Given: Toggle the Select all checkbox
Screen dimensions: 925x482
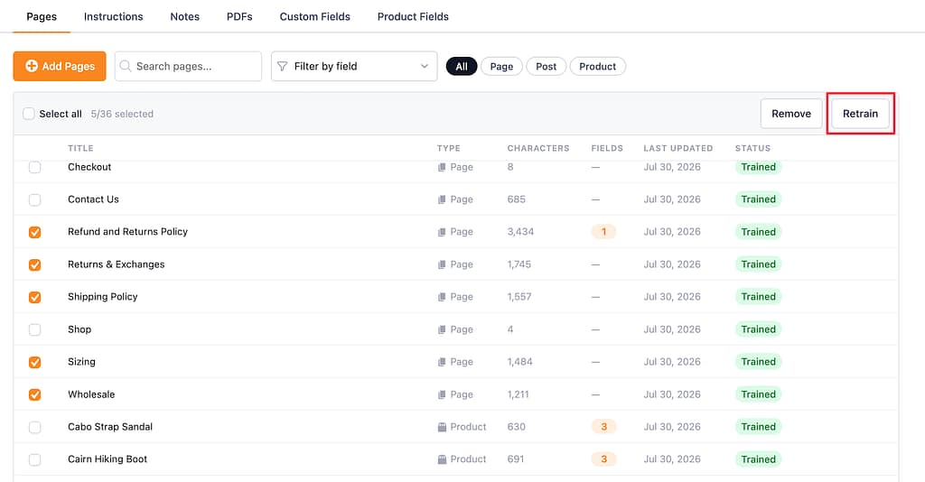Looking at the screenshot, I should 28,114.
